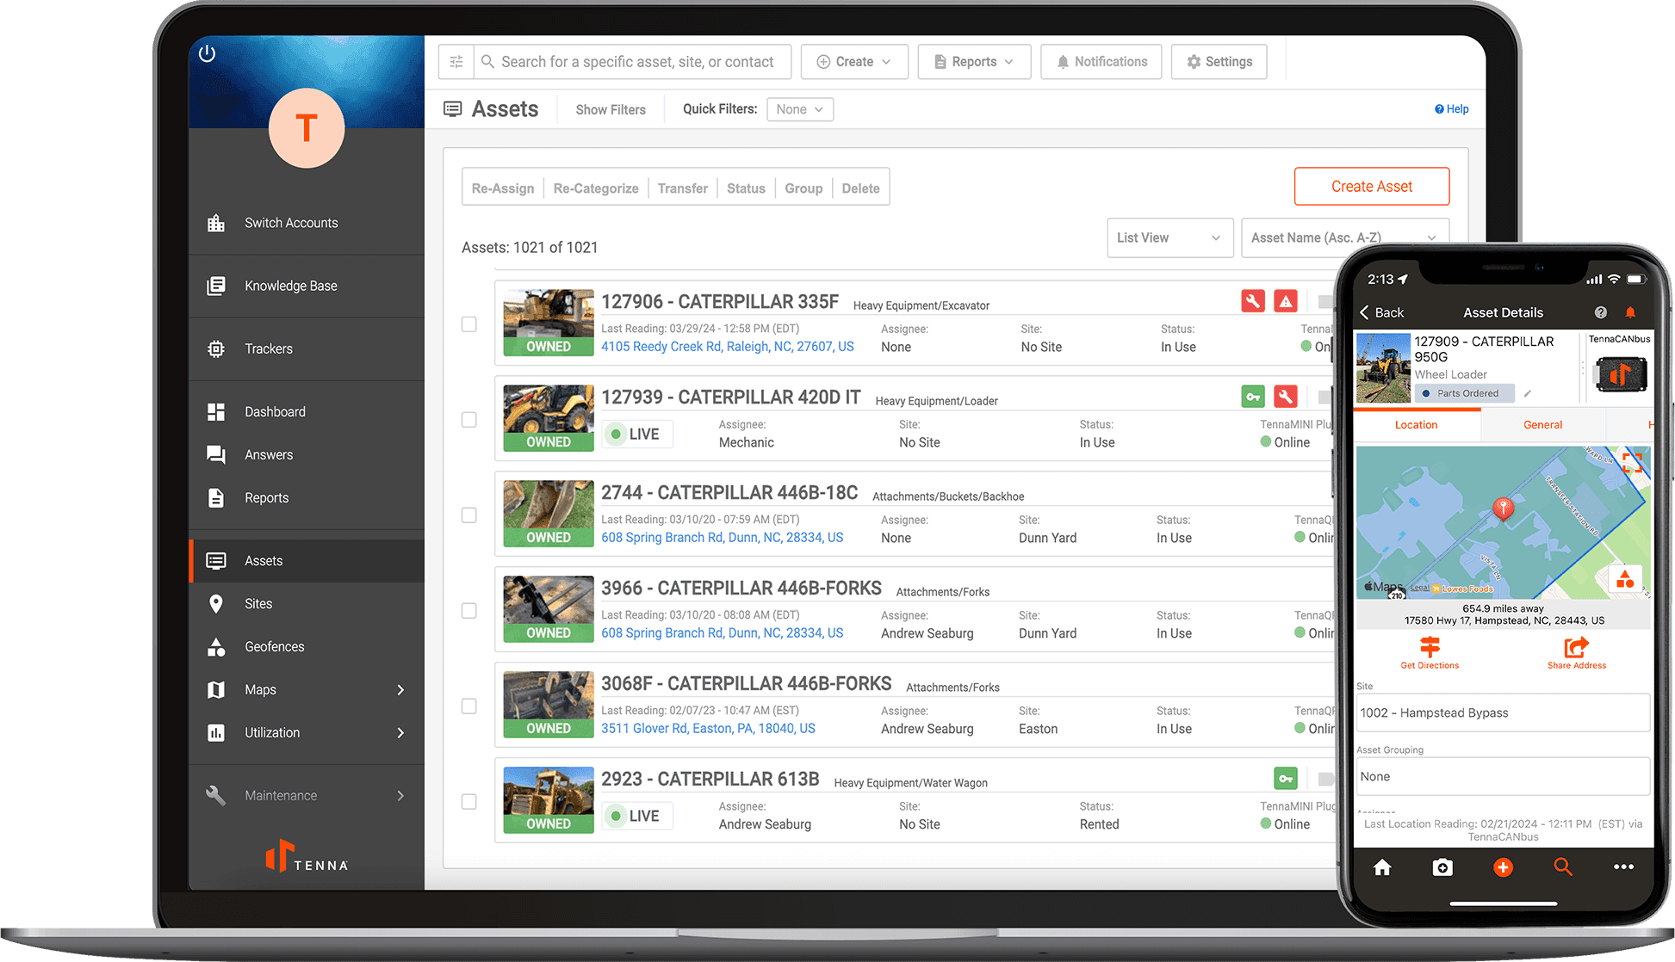The image size is (1675, 962).
Task: Change the List View dropdown
Action: [x=1169, y=237]
